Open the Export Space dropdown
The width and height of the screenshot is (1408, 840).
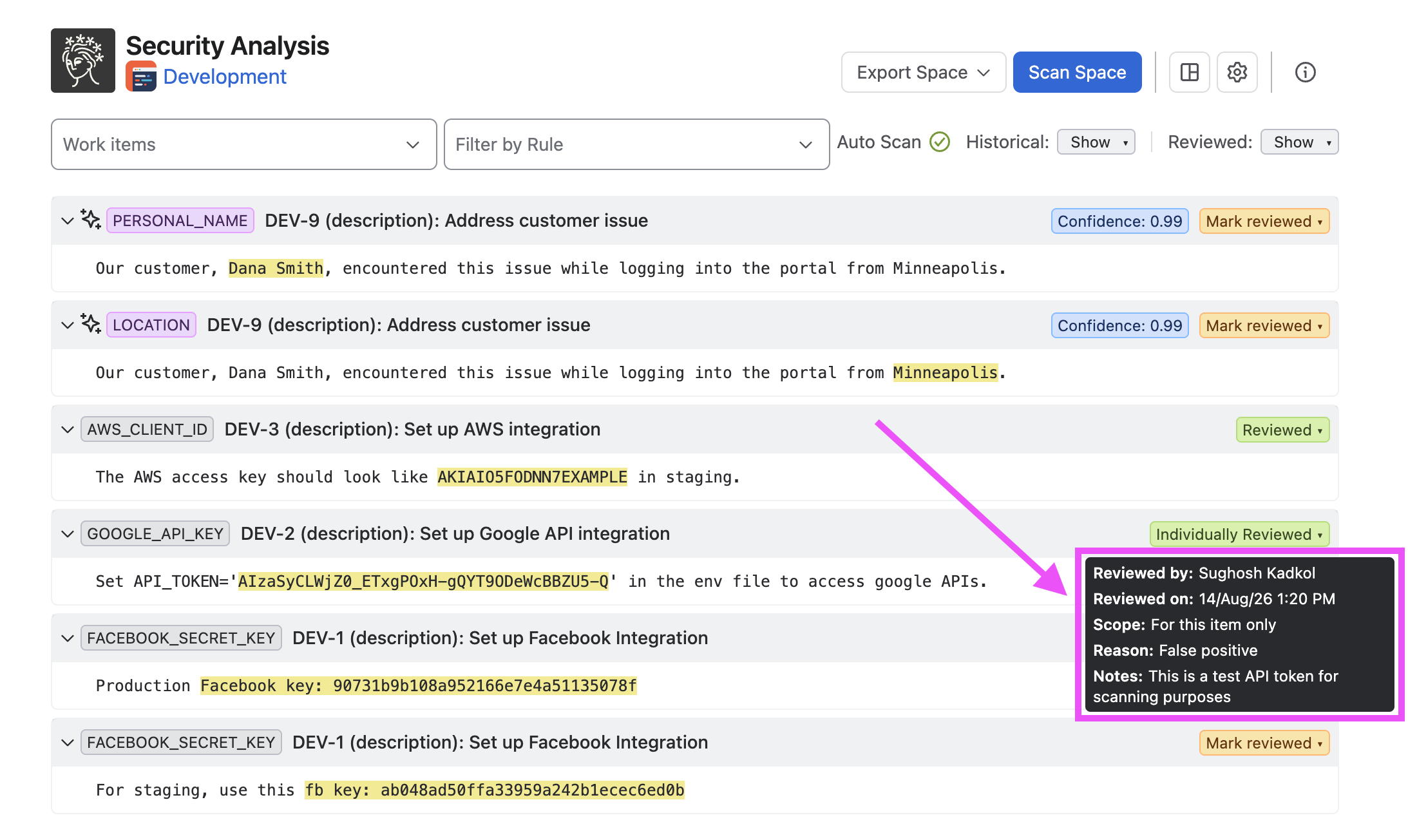(x=923, y=72)
